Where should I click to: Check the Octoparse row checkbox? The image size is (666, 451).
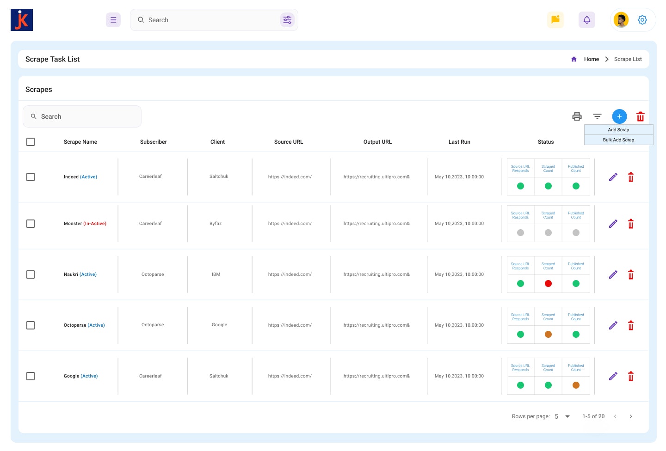[31, 325]
